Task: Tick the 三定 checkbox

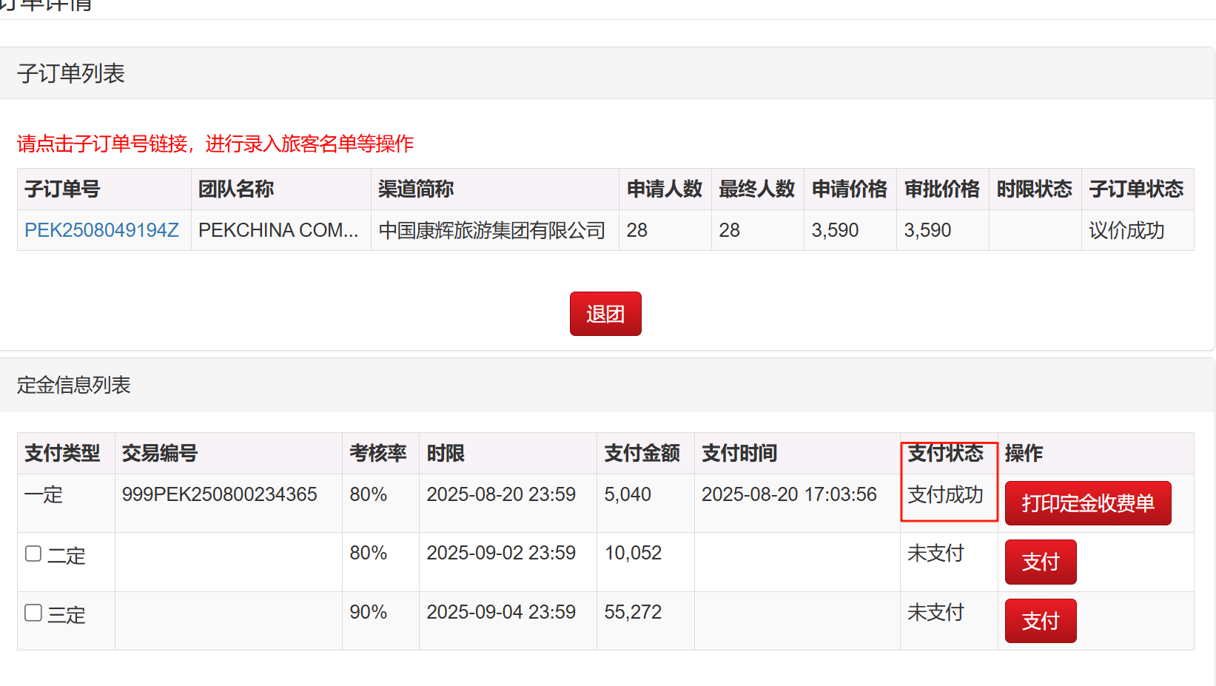Action: [33, 613]
